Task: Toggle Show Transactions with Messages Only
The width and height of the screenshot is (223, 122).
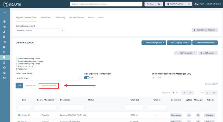Action: [x=155, y=78]
